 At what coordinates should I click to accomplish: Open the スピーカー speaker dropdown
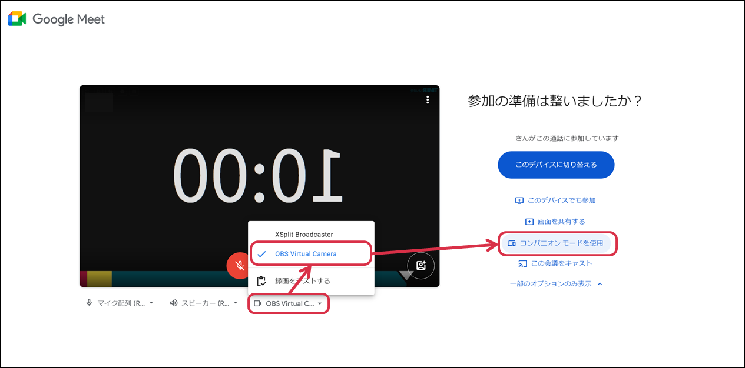(x=236, y=302)
